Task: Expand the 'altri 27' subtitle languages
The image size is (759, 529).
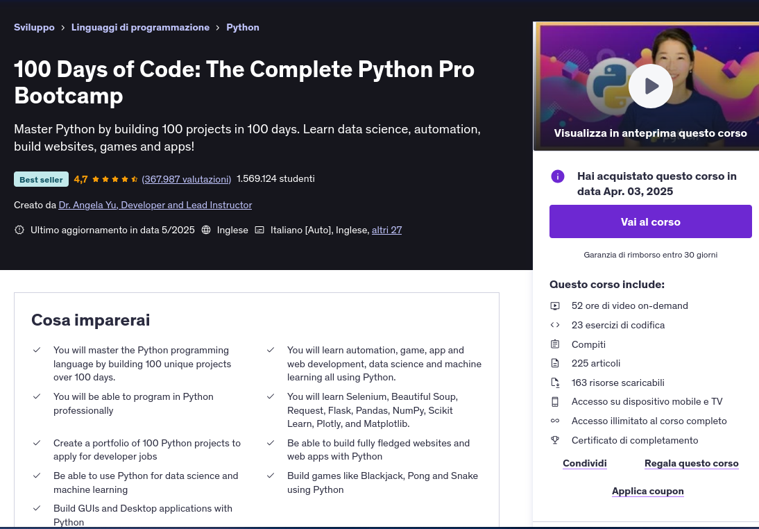Action: (386, 230)
